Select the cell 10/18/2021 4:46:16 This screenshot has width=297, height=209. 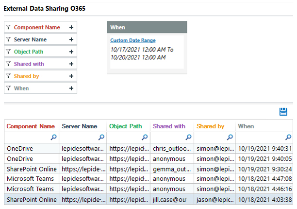[264, 189]
